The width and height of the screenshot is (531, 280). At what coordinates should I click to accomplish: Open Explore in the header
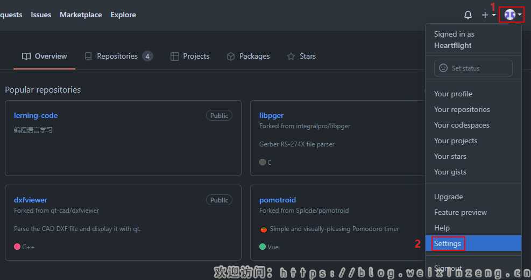coord(123,15)
